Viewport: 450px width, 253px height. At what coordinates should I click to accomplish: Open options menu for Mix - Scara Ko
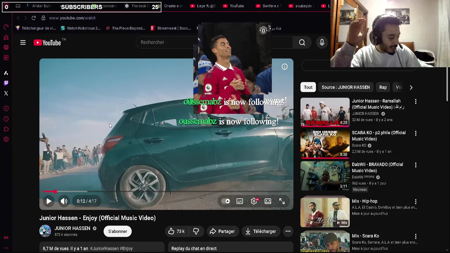[x=416, y=236]
